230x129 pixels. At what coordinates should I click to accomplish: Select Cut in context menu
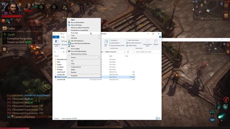click(x=72, y=61)
